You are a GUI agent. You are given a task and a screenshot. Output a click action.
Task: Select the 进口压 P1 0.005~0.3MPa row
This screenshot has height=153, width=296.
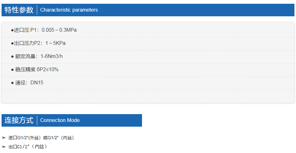(x=148, y=30)
